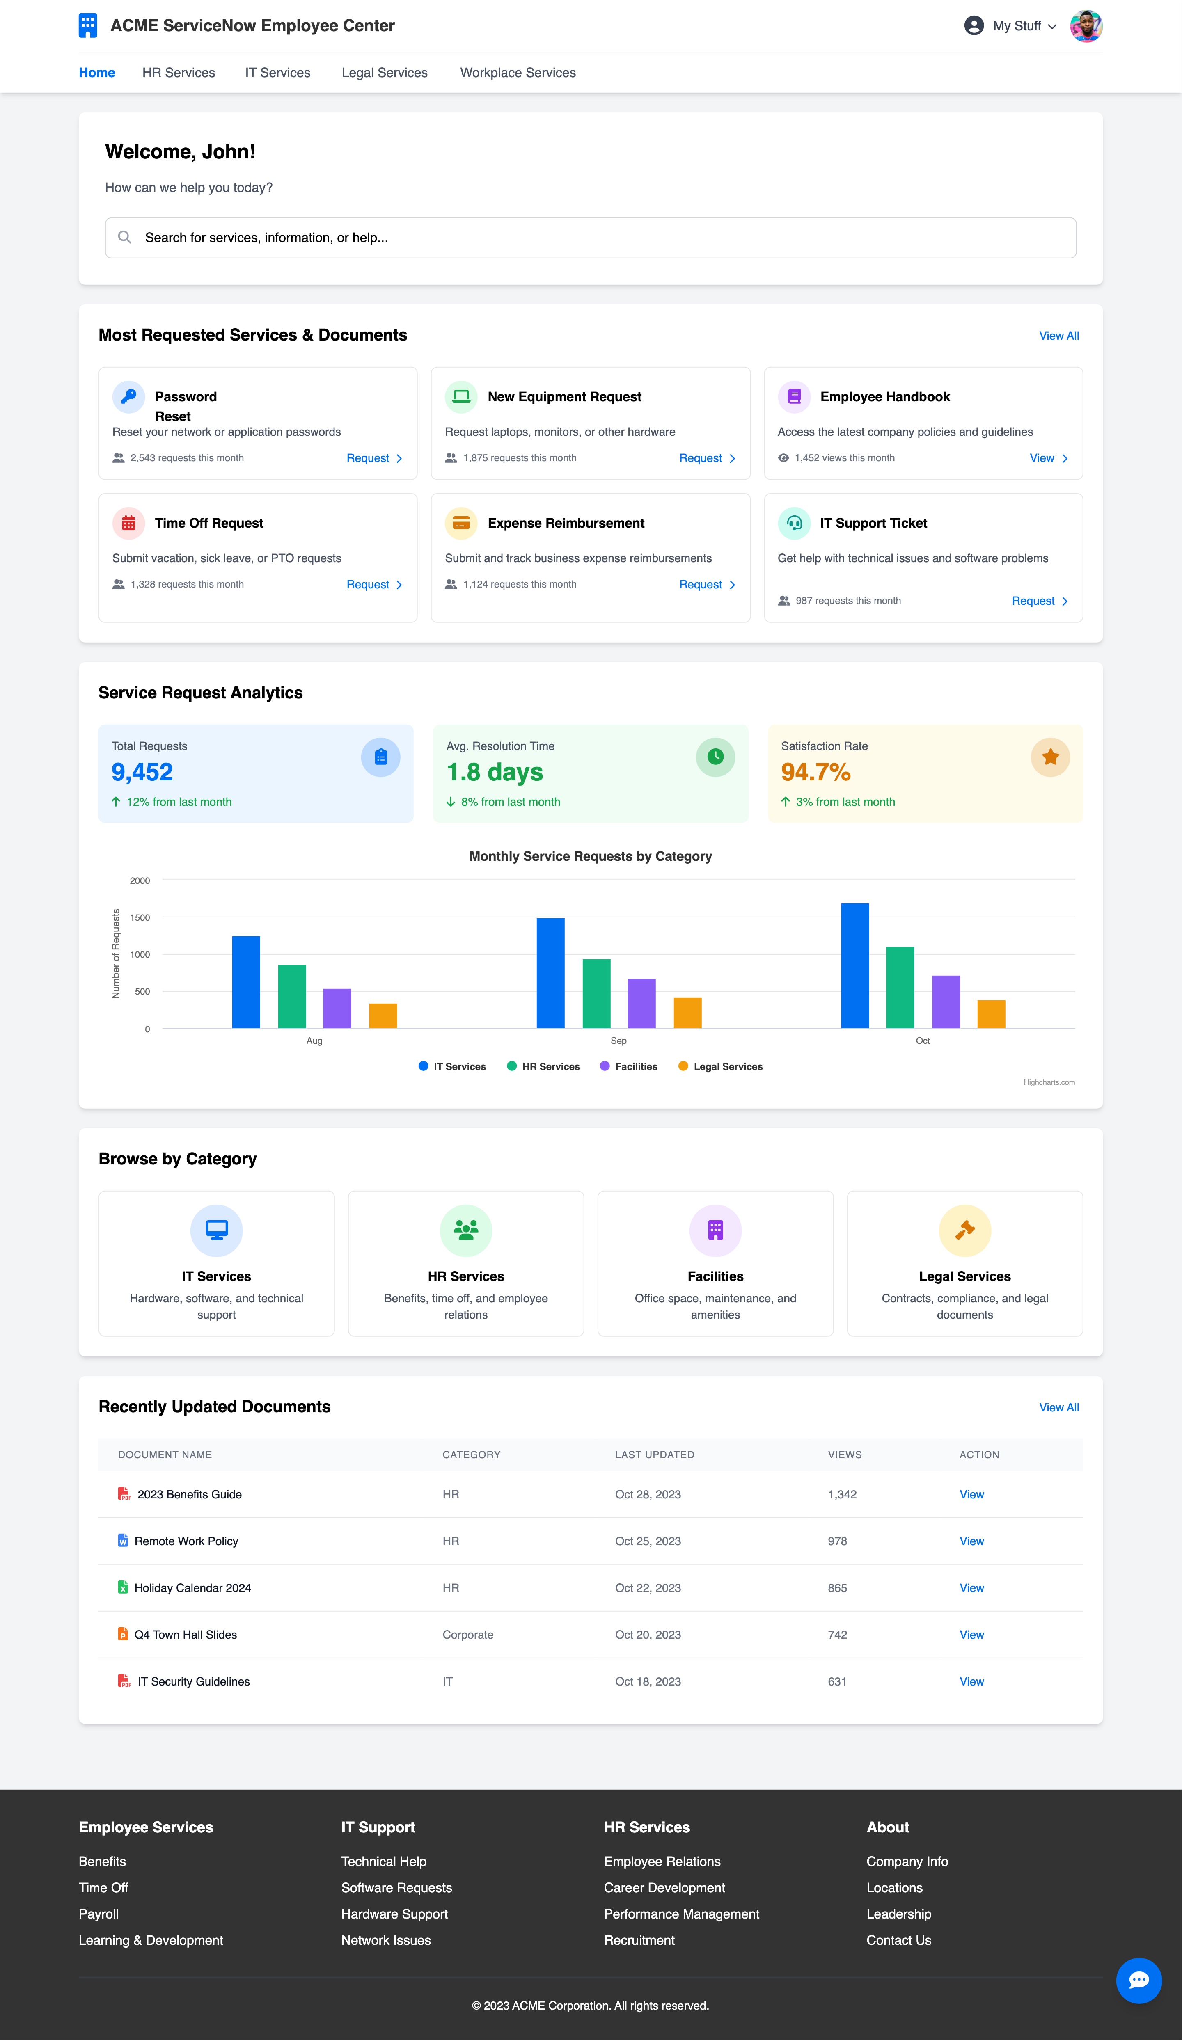Click the Employee Handbook book icon
This screenshot has height=2040, width=1182.
pyautogui.click(x=794, y=397)
